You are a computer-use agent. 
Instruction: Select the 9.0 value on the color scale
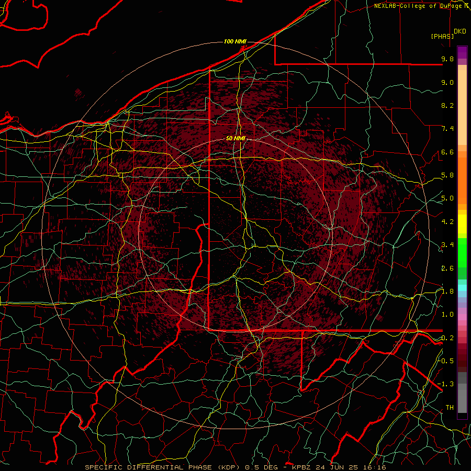point(447,83)
